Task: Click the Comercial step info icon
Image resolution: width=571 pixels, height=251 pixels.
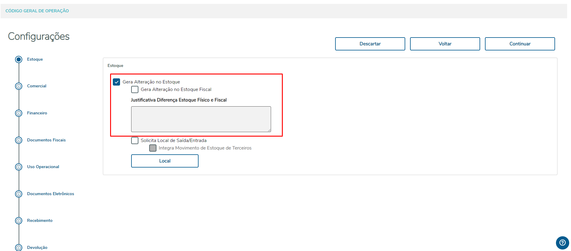Action: tap(19, 86)
